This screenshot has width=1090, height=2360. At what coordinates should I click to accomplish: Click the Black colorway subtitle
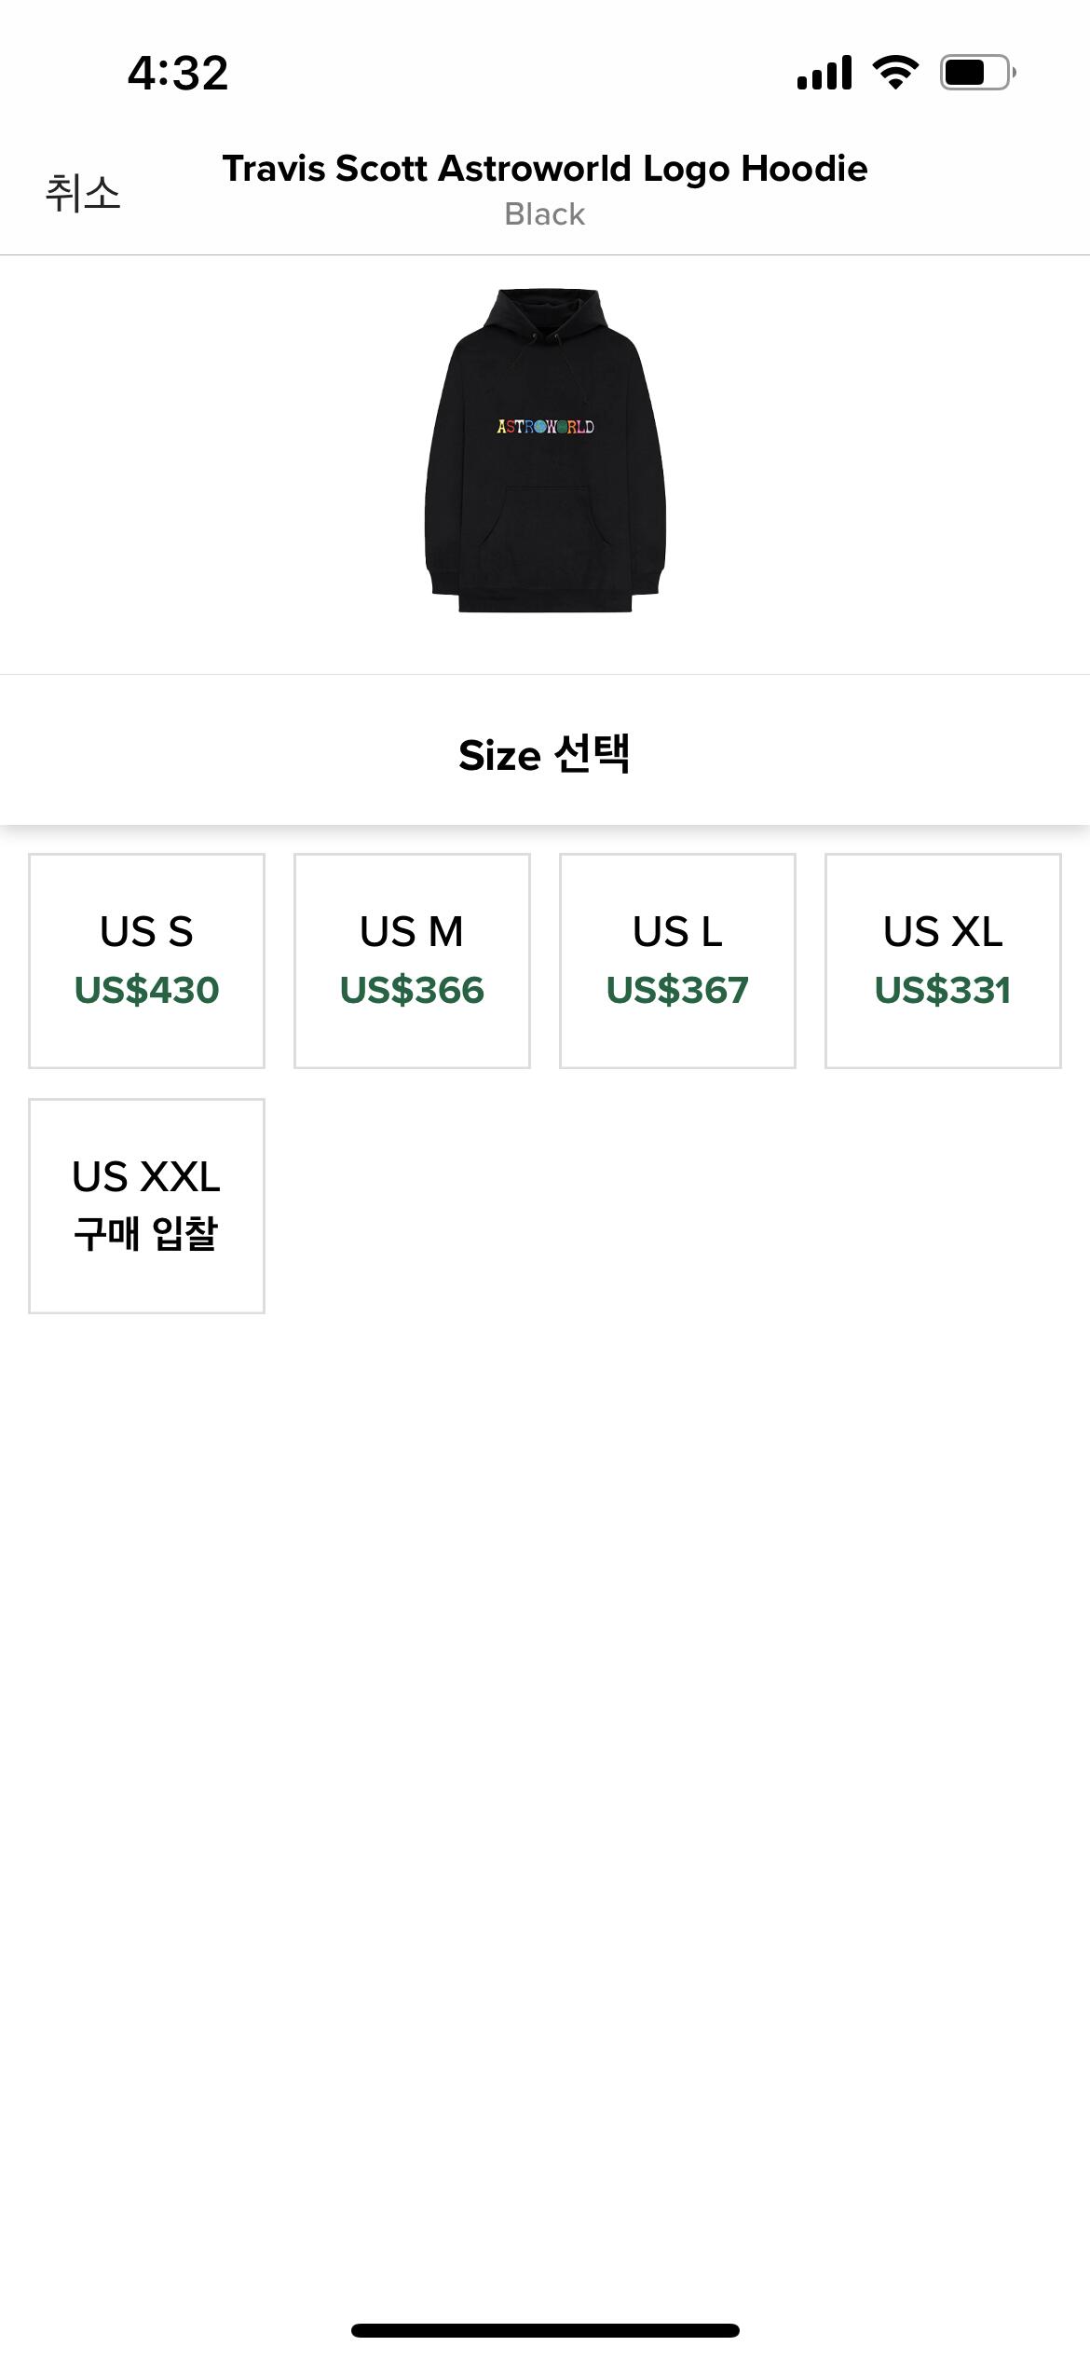pyautogui.click(x=545, y=214)
